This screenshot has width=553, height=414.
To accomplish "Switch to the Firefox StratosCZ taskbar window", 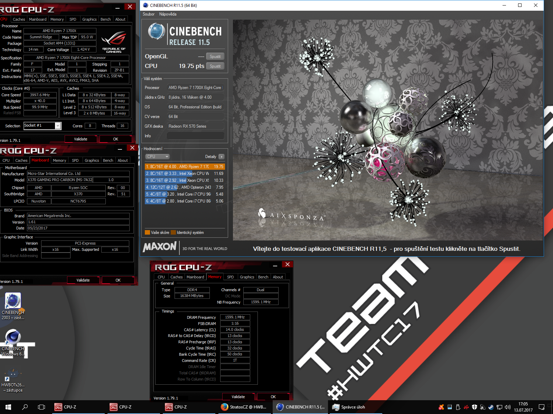I will coord(244,407).
